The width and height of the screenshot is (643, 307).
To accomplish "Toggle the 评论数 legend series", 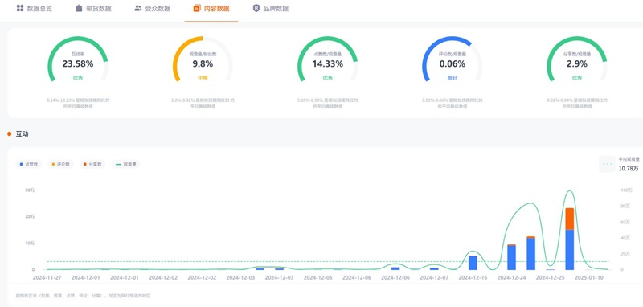I will click(x=61, y=164).
